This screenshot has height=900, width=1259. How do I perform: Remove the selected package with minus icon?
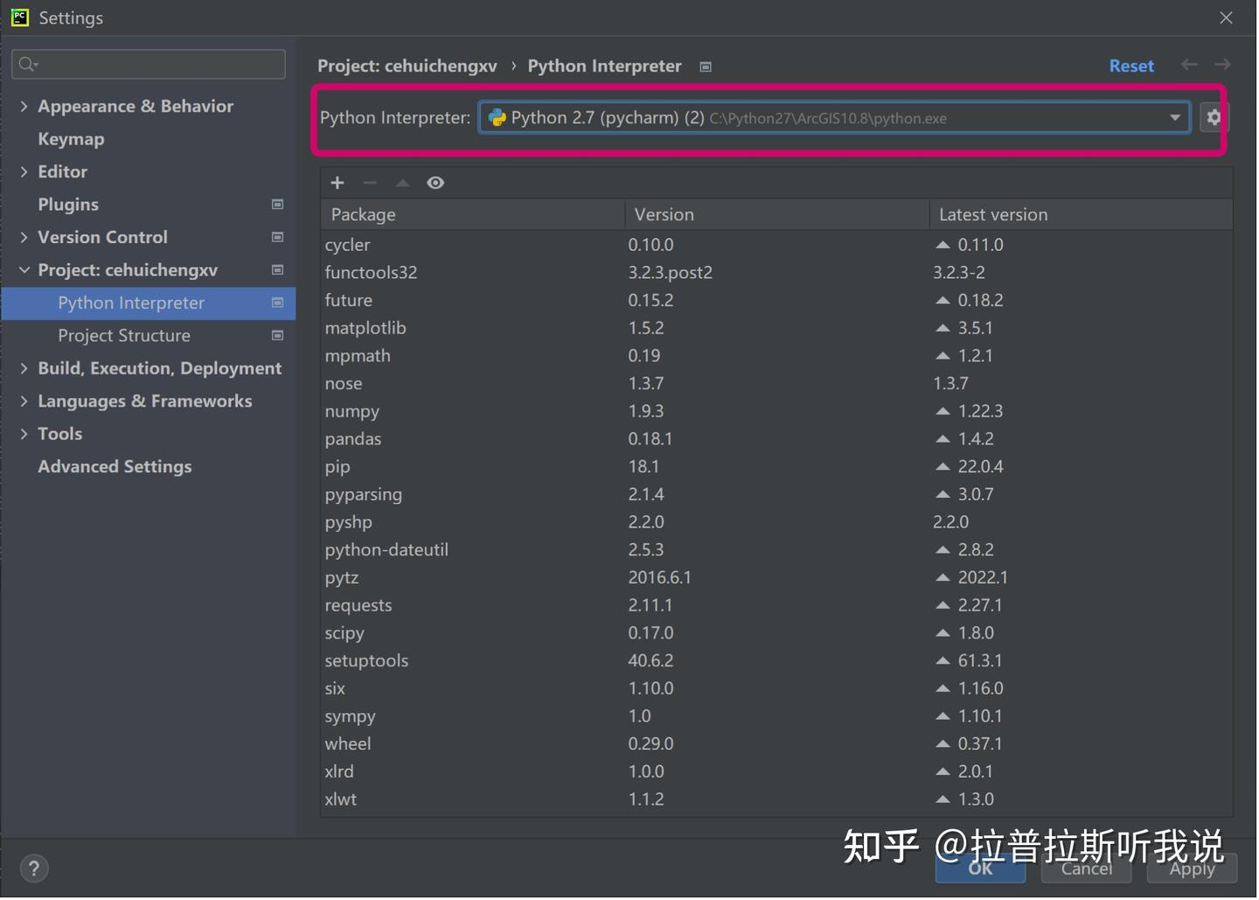click(370, 182)
